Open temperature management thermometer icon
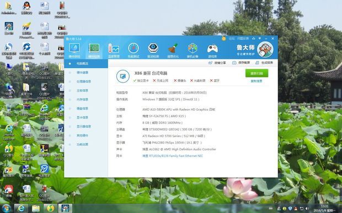 click(x=114, y=50)
